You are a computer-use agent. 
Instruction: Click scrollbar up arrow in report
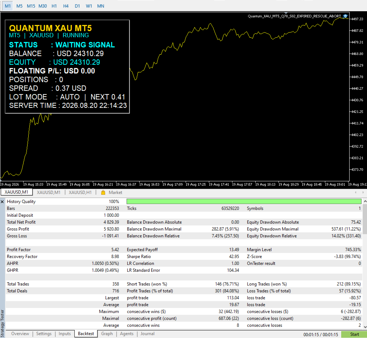click(365, 201)
